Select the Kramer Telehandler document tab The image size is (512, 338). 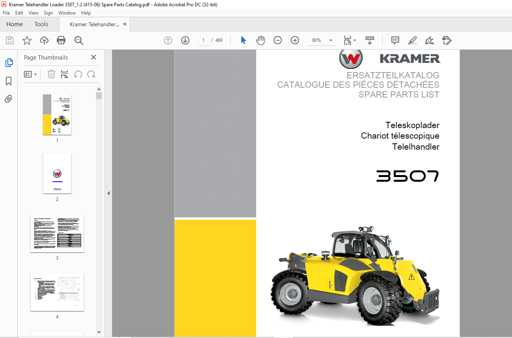(x=94, y=24)
